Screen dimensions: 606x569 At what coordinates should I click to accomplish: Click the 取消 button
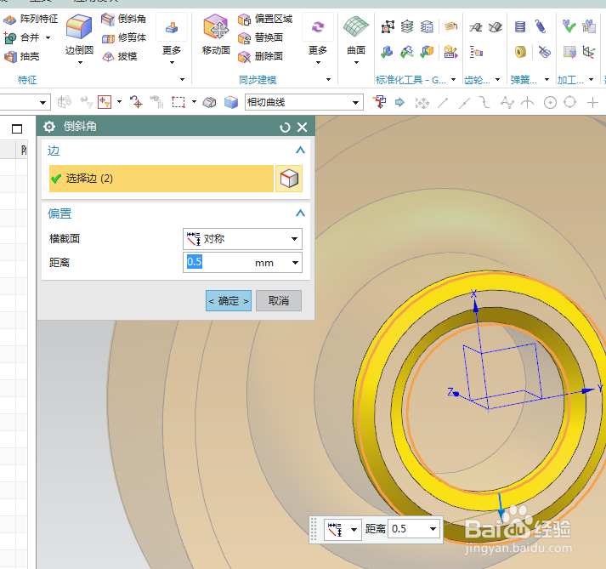pos(279,301)
